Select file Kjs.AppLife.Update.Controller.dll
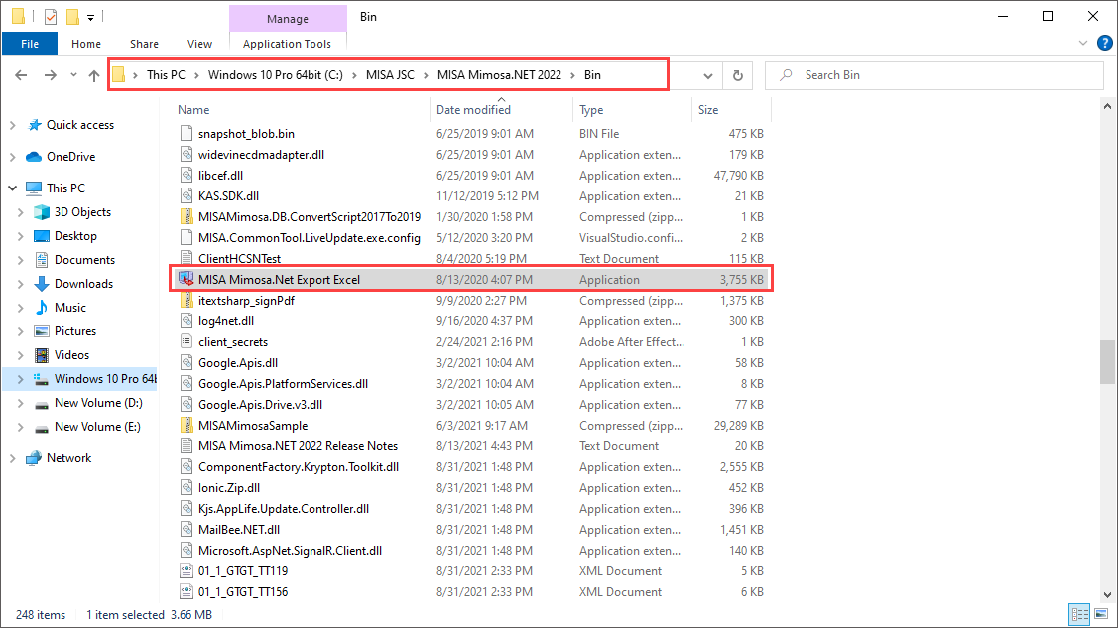Image resolution: width=1118 pixels, height=628 pixels. [x=284, y=508]
